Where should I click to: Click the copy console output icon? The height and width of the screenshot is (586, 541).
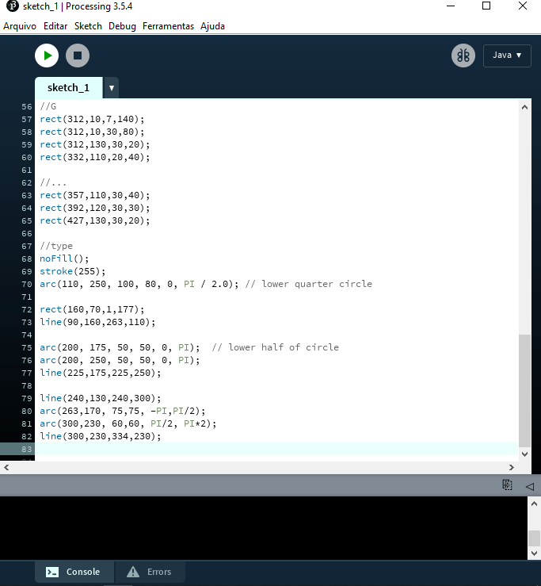tap(507, 485)
